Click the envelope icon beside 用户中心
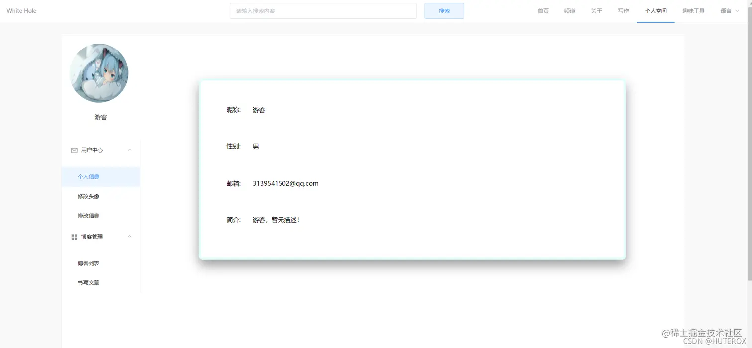This screenshot has width=752, height=348. pos(74,150)
